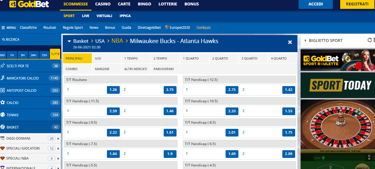Open the Classifiche link

coord(28,28)
